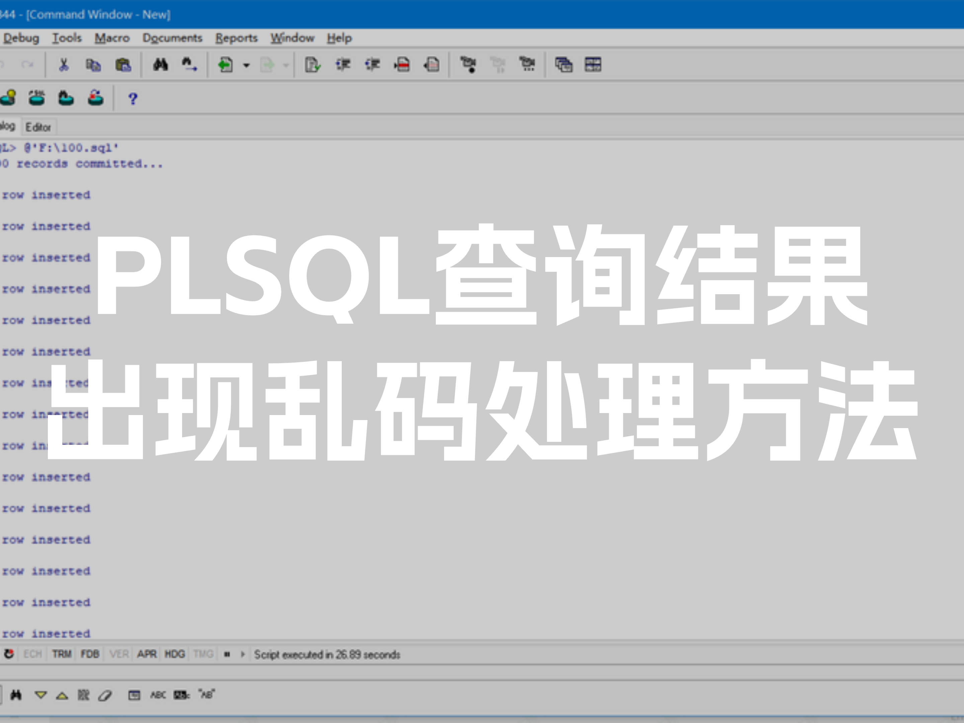Click the "@'F:\100.sql'" command line
This screenshot has width=964, height=723.
click(71, 148)
